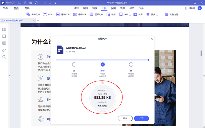This screenshot has width=205, height=128.
Task: Open the page thumbnails panel icon
Action: tap(4, 29)
